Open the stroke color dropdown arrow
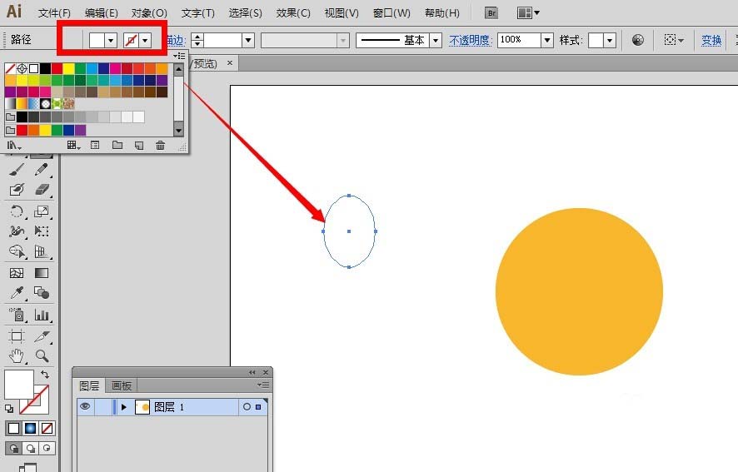This screenshot has width=738, height=472. (145, 41)
